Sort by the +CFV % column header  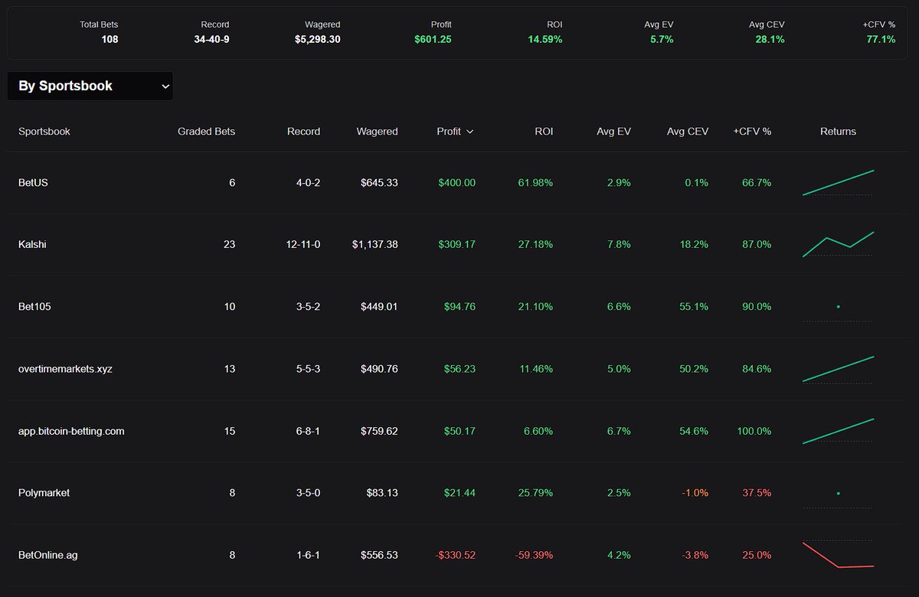(x=752, y=132)
